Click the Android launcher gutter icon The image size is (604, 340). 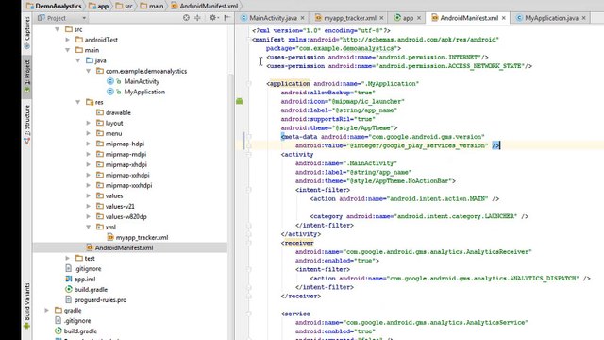[239, 101]
